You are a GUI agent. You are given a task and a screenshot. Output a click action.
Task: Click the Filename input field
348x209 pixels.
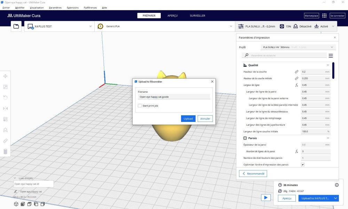[x=174, y=97]
